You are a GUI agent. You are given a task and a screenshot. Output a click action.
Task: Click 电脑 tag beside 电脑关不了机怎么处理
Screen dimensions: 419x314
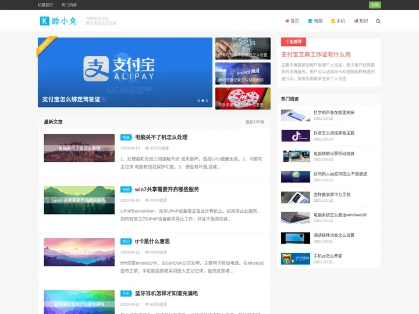click(x=126, y=137)
